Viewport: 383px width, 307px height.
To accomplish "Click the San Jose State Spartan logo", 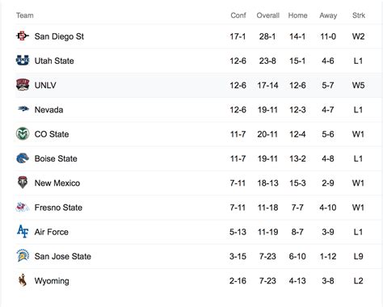I will point(23,255).
